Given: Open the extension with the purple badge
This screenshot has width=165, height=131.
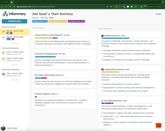Looking at the screenshot, I should tap(124, 7).
